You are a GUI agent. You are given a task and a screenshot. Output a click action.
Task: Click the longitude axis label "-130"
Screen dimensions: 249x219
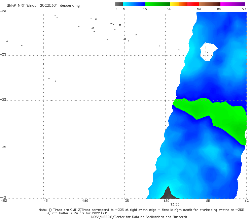[x=165, y=201]
